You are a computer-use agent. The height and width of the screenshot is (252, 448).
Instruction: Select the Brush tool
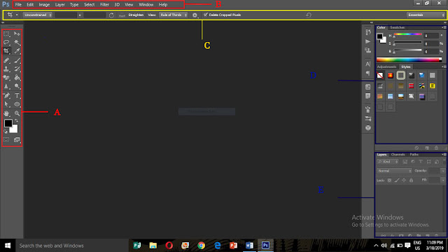(x=17, y=60)
